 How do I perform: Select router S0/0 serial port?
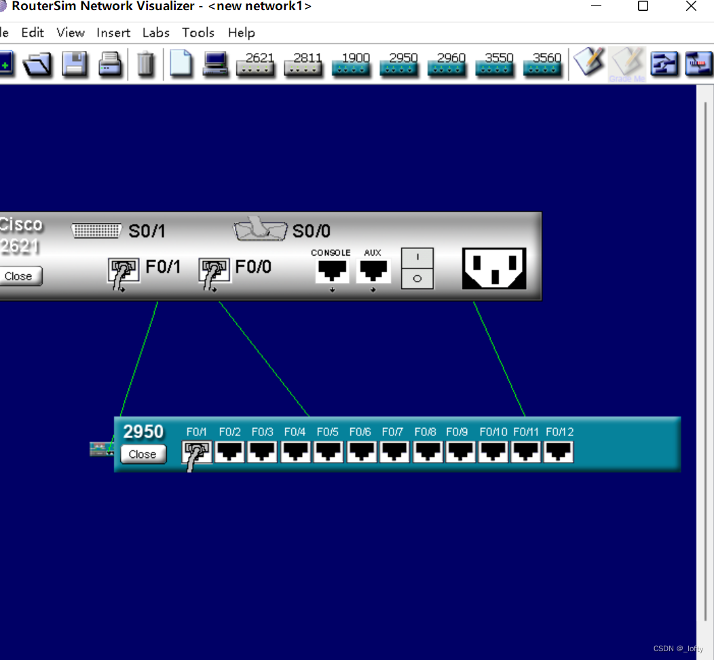260,229
